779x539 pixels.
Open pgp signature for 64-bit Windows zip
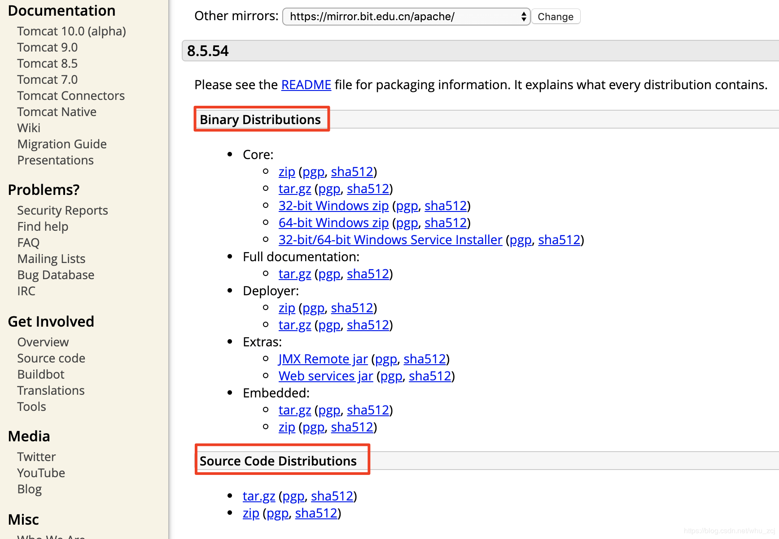click(407, 223)
